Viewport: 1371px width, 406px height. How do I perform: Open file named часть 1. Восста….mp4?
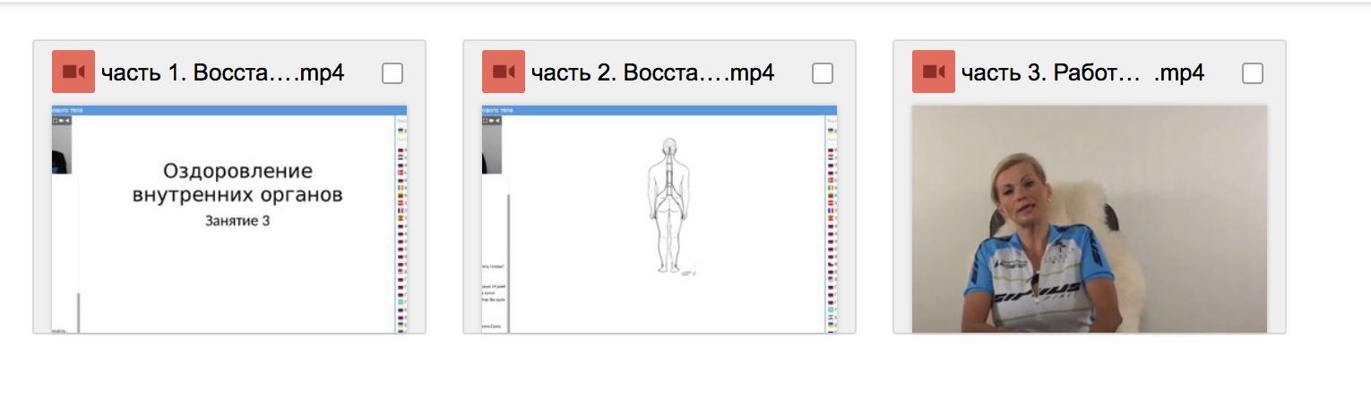tap(222, 72)
